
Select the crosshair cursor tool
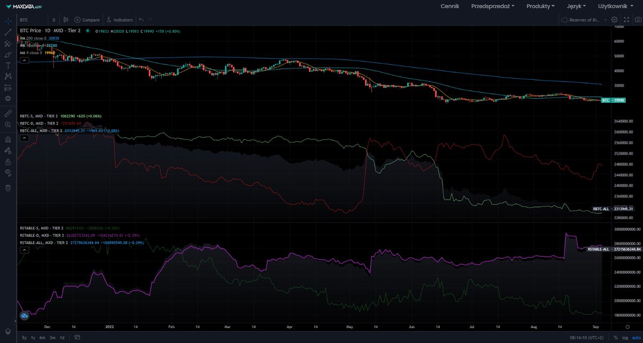(x=7, y=20)
